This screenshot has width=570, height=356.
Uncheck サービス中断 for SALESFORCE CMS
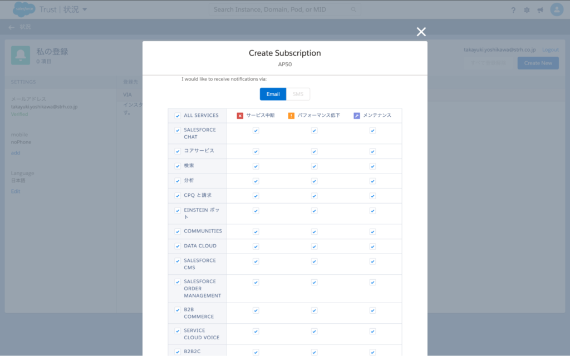[256, 261]
